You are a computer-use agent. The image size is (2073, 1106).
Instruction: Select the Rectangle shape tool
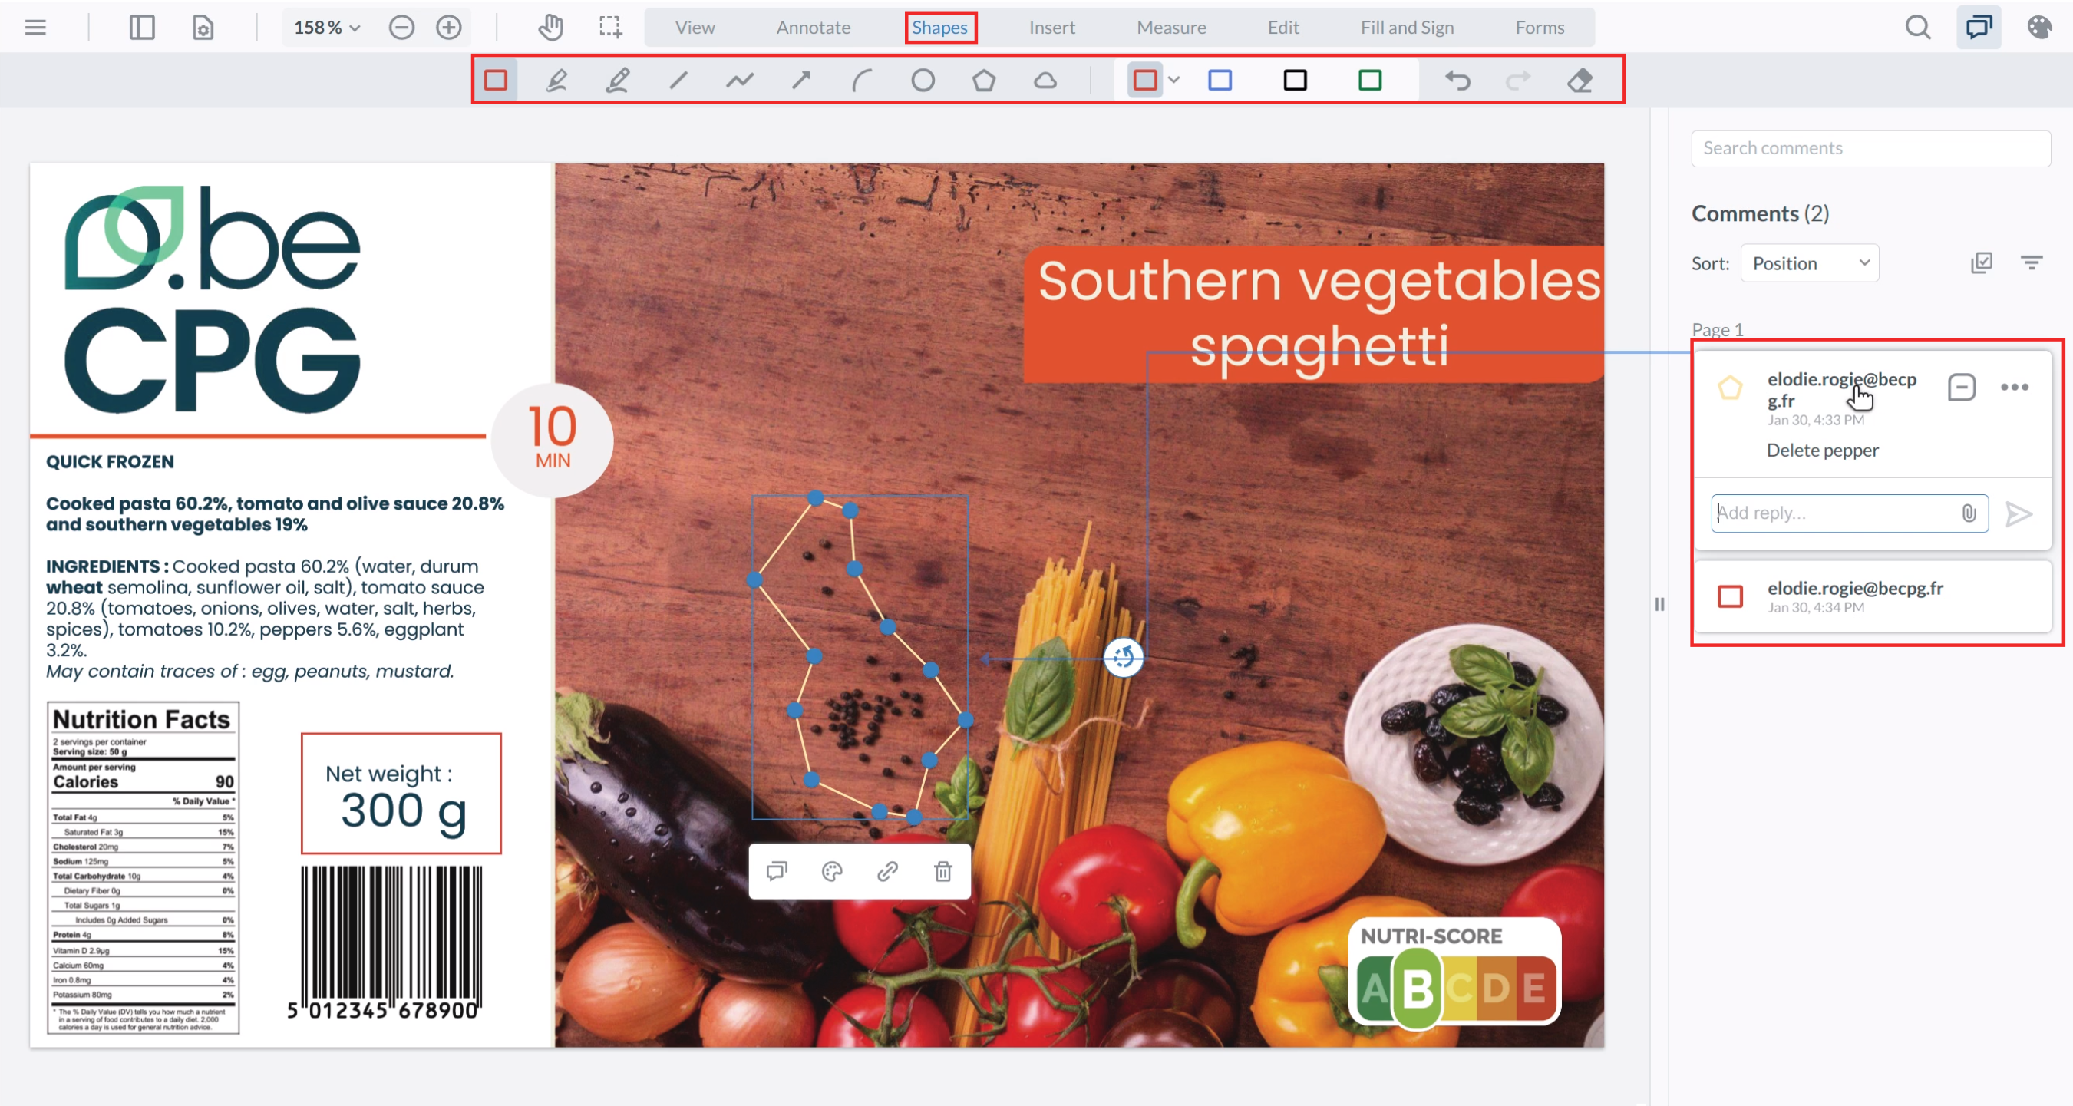pos(496,80)
